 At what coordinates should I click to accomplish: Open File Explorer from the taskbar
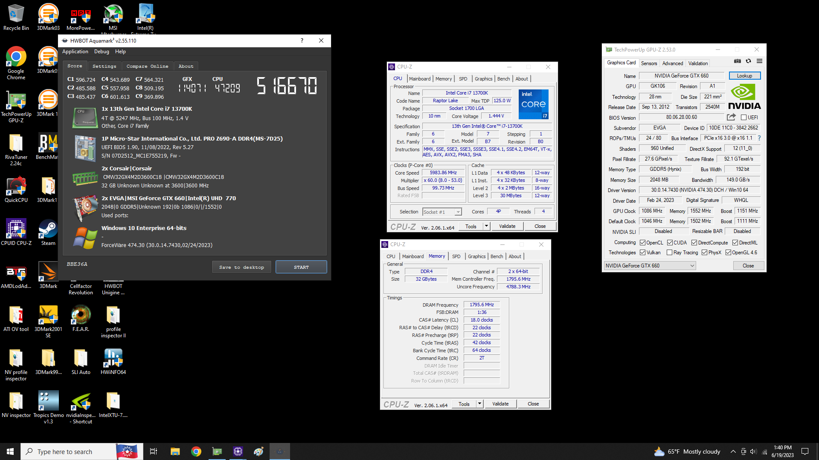click(175, 451)
